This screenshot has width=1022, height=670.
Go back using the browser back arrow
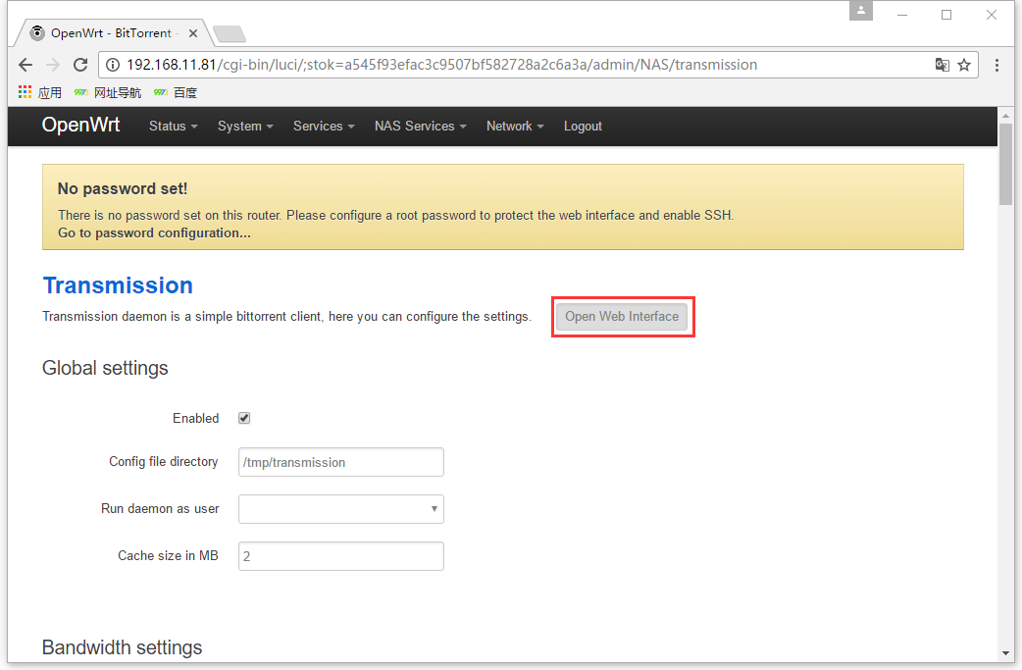click(x=26, y=65)
